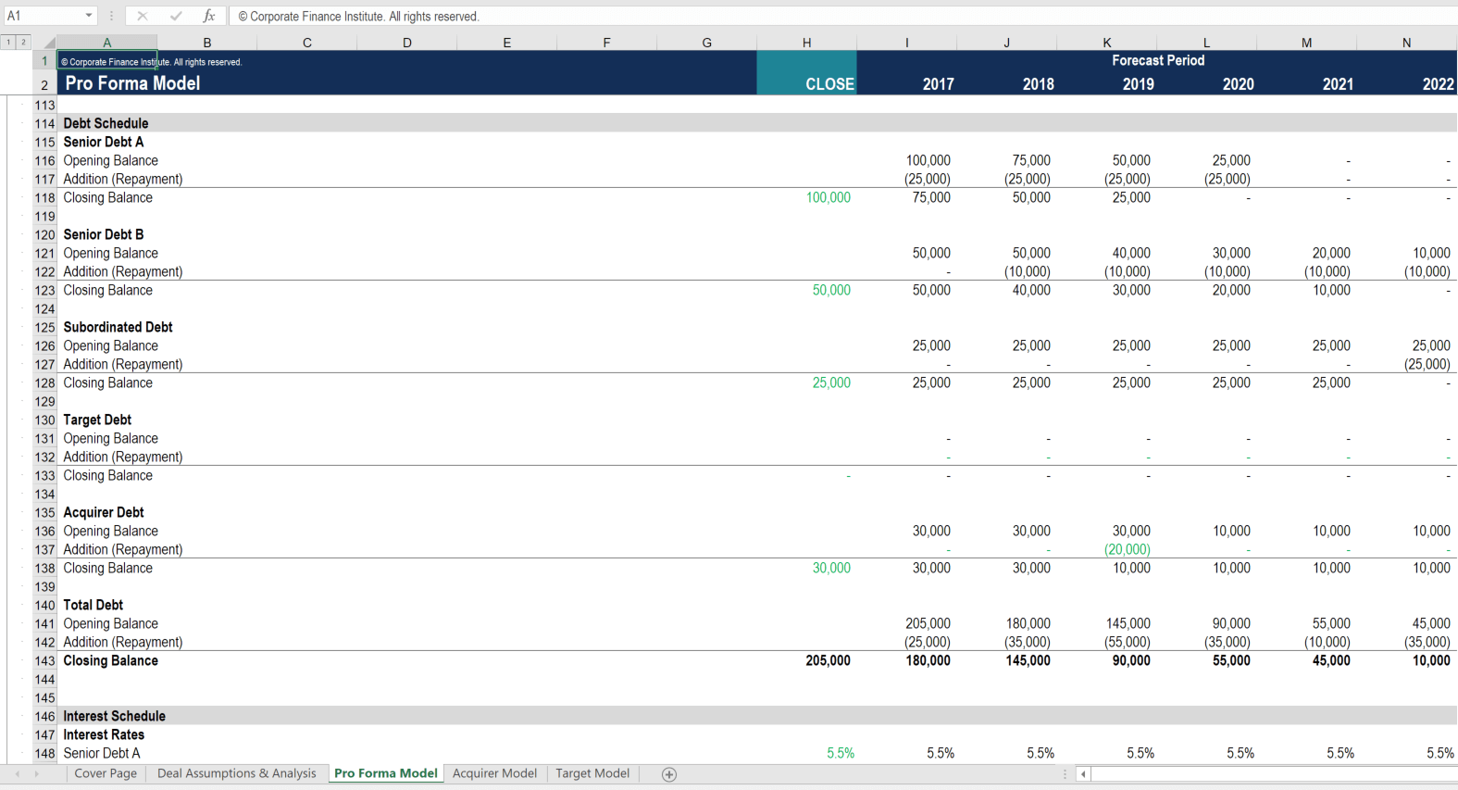
Task: Click the Name Box showing A1
Action: pyautogui.click(x=42, y=16)
